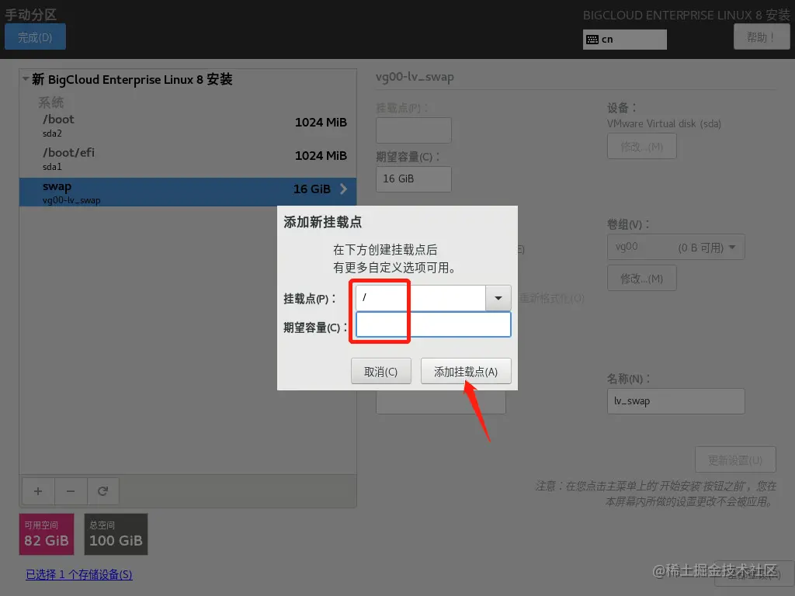Open the selected 1 storage device link
The width and height of the screenshot is (795, 596).
(79, 574)
